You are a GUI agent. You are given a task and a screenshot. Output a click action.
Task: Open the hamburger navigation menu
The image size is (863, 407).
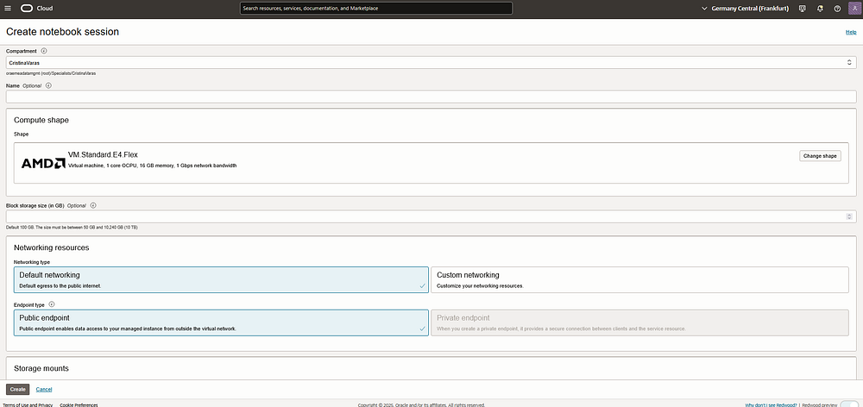click(x=8, y=9)
